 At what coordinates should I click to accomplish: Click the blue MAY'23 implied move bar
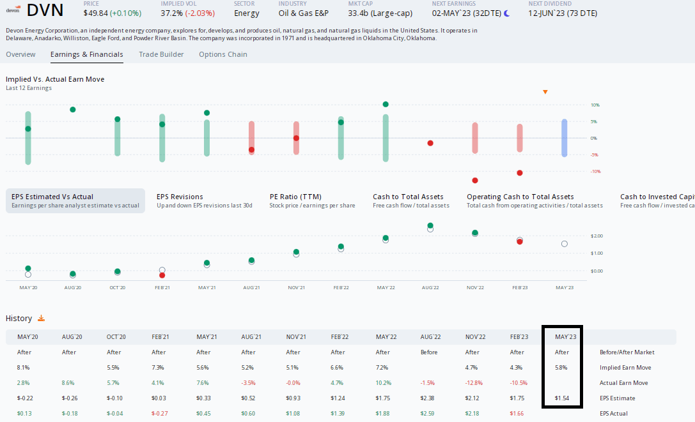[564, 138]
